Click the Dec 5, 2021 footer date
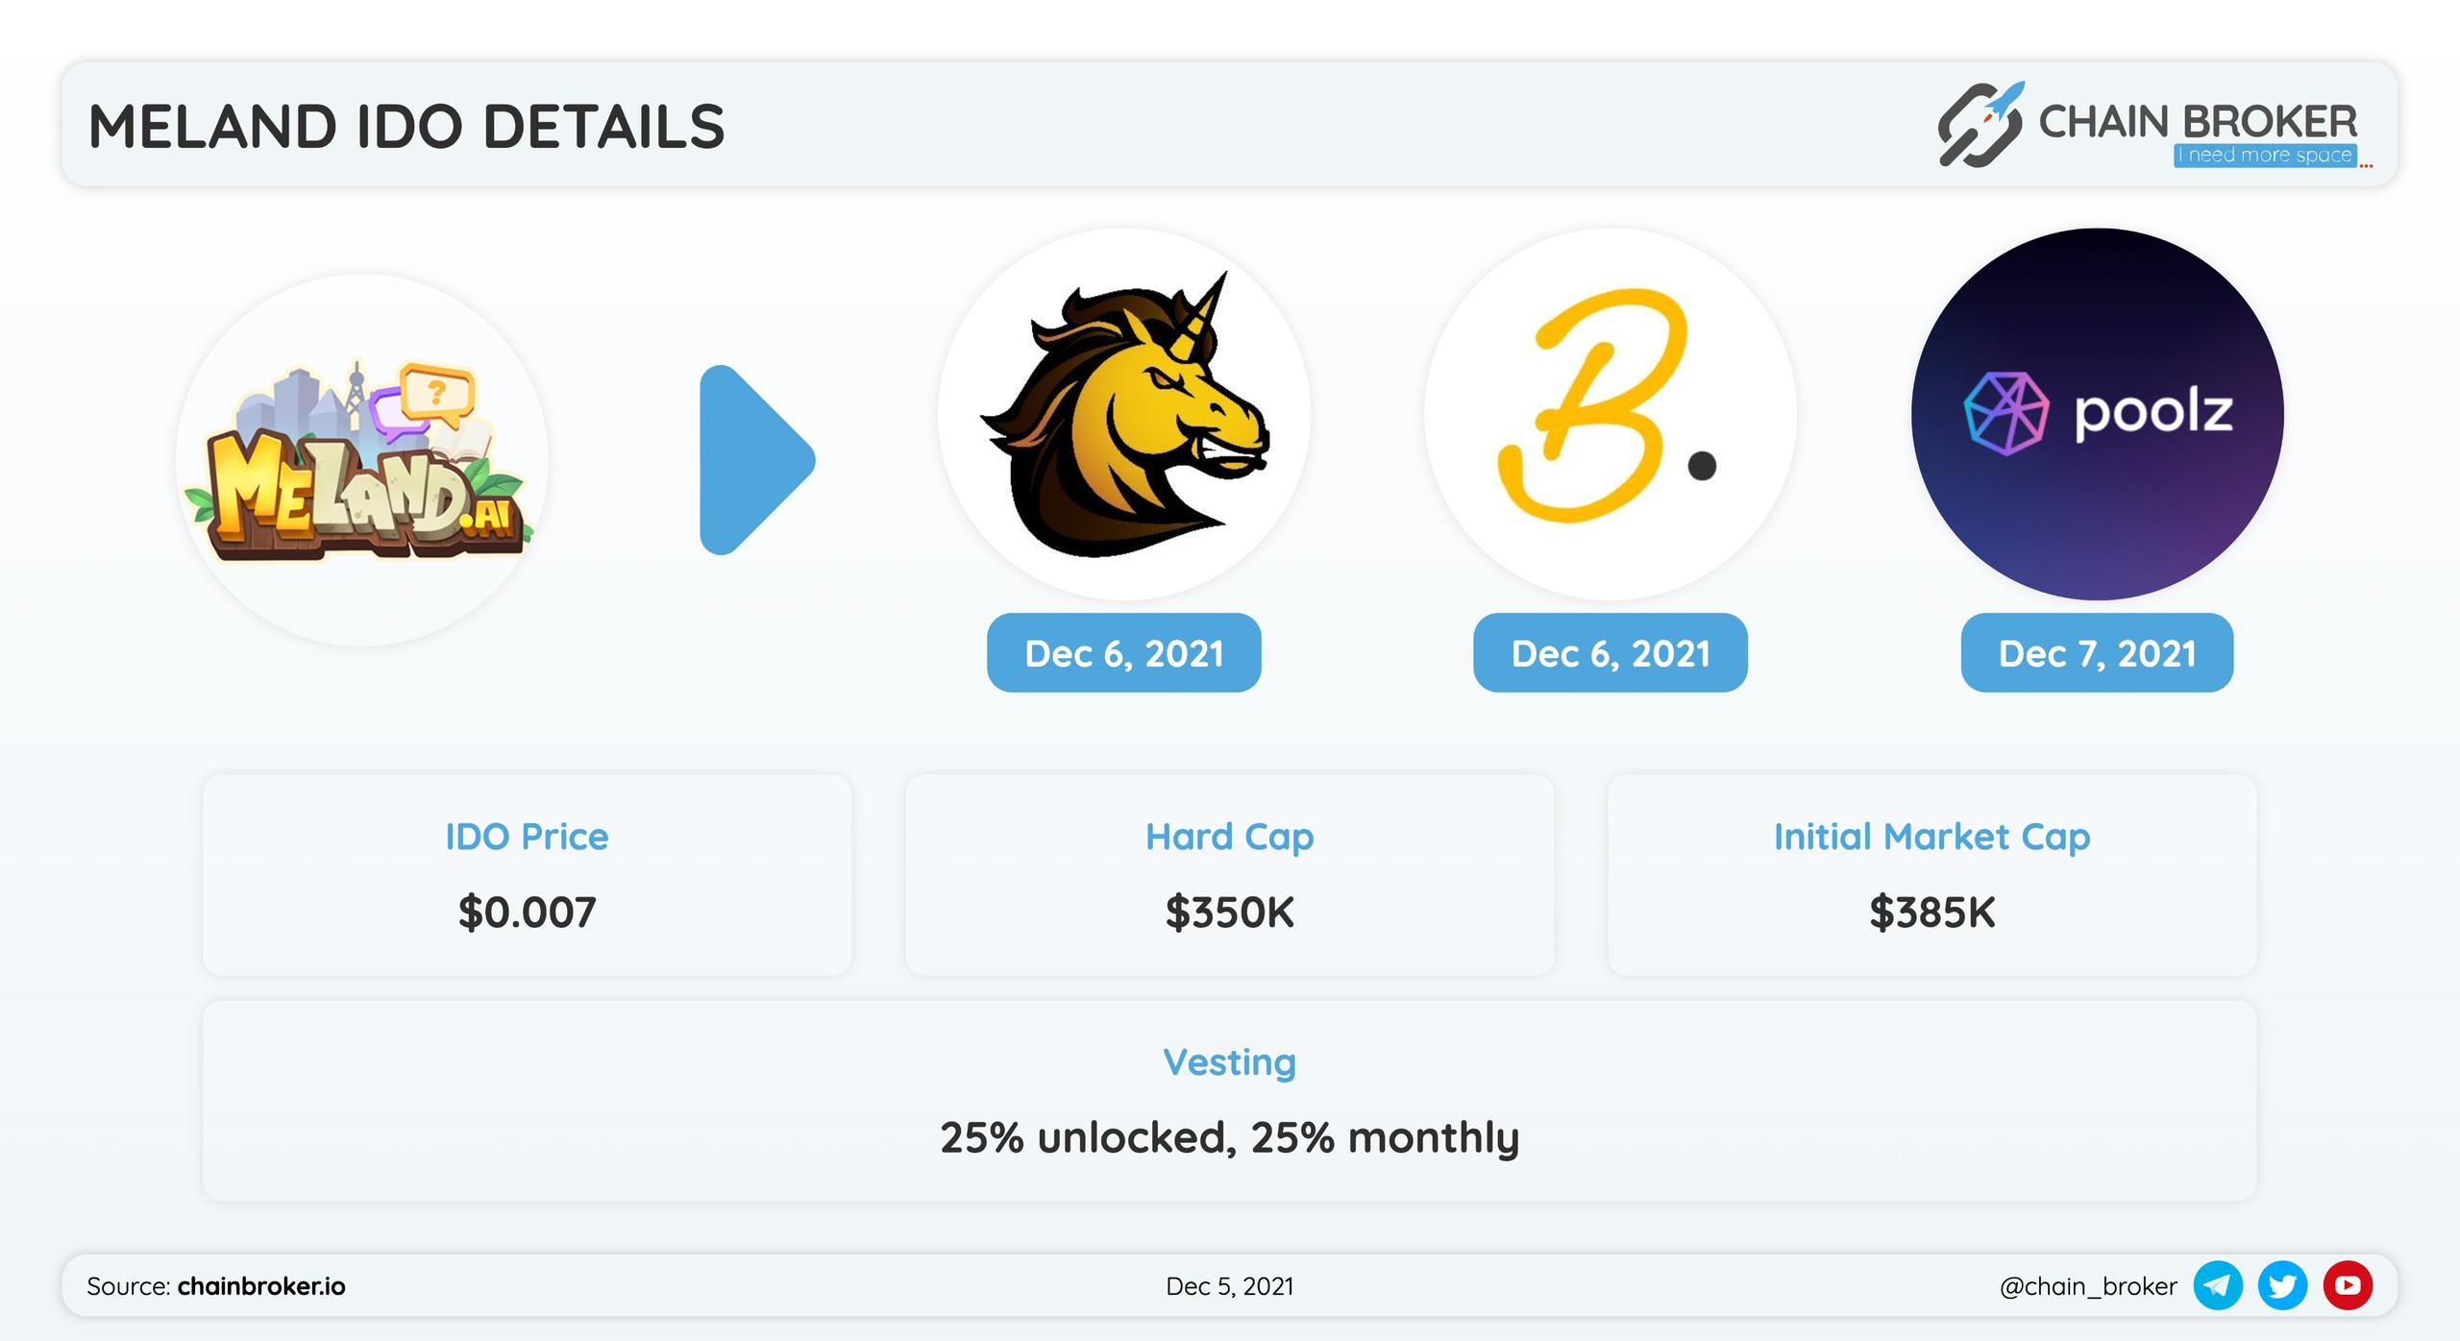Image resolution: width=2460 pixels, height=1341 pixels. point(1230,1286)
